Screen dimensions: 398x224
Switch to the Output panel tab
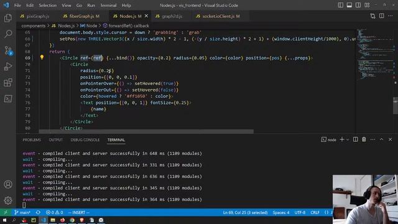pyautogui.click(x=55, y=139)
